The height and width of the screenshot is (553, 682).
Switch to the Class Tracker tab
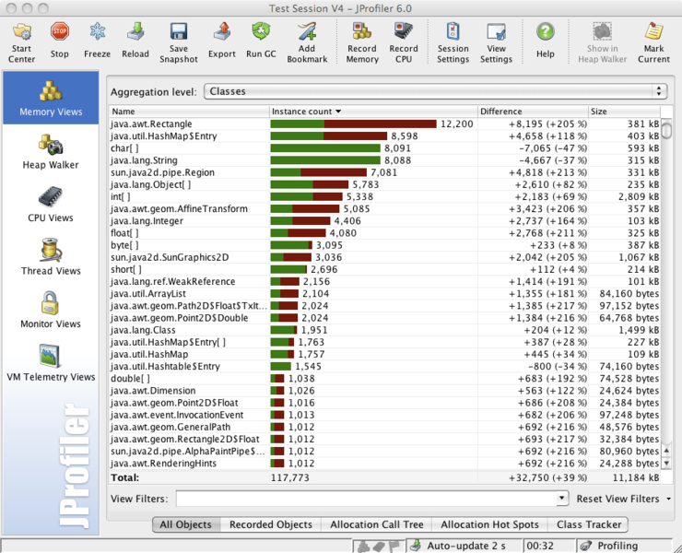(x=589, y=524)
